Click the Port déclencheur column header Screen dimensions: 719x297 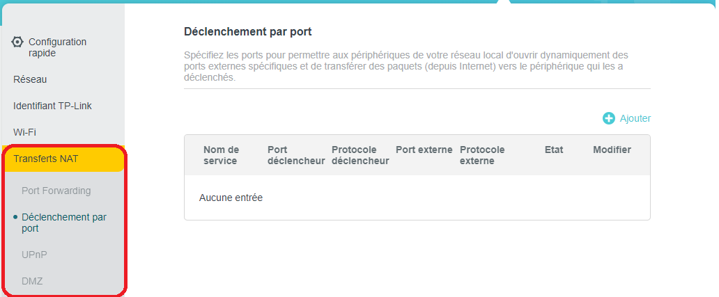tap(295, 155)
